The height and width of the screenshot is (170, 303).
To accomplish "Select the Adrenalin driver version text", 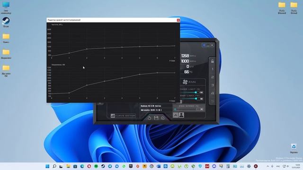I will tap(151, 110).
